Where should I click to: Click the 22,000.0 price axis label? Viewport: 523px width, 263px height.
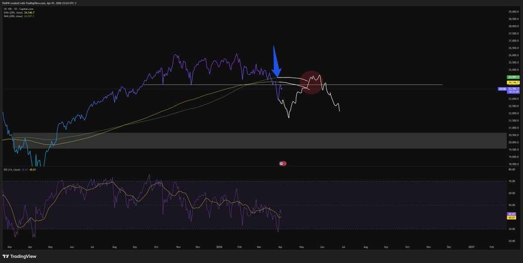click(x=513, y=113)
